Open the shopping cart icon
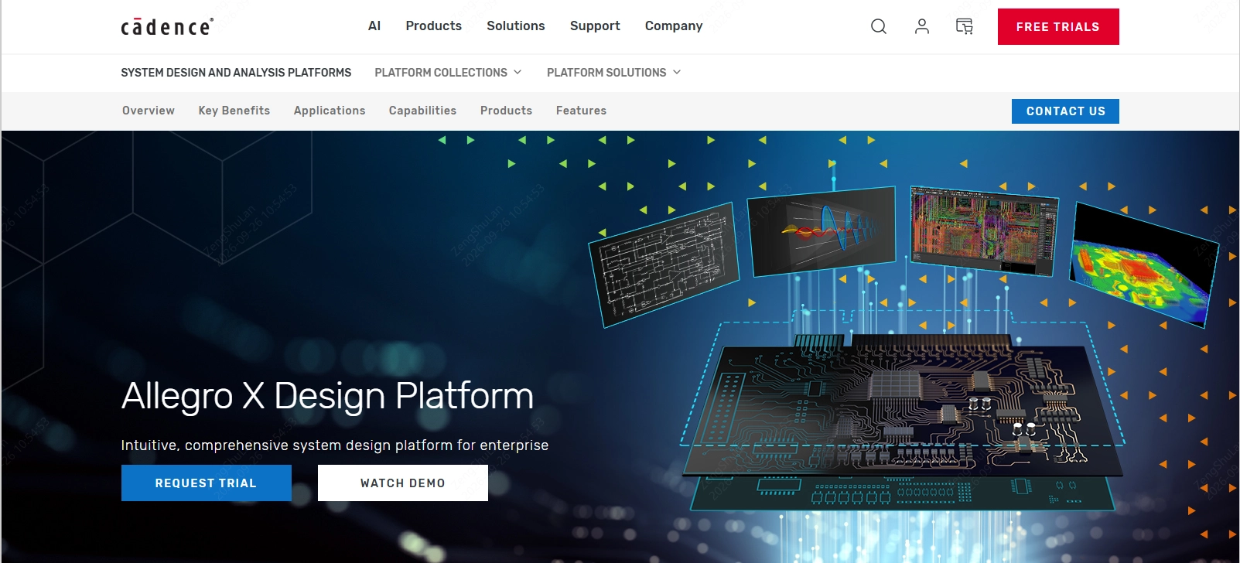The height and width of the screenshot is (563, 1240). pos(964,26)
